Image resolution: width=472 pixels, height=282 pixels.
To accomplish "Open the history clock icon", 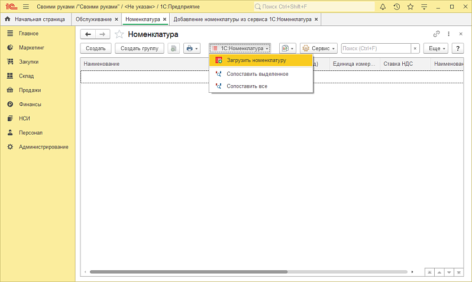I will point(396,7).
